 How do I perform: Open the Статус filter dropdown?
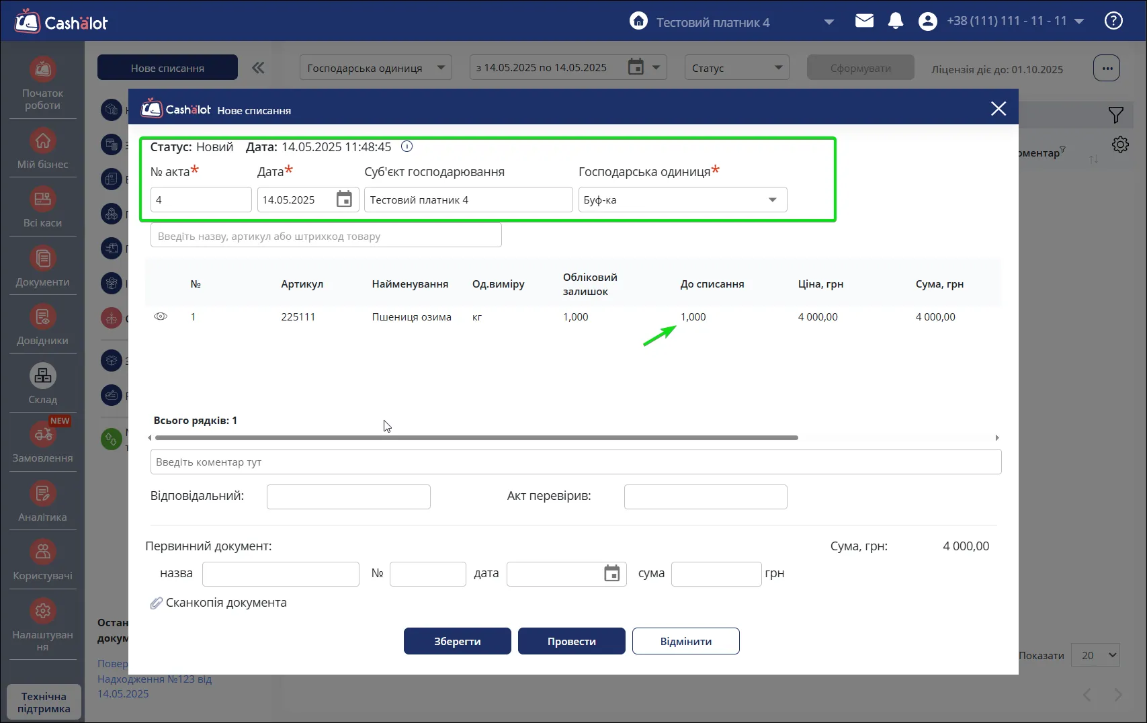(x=737, y=68)
